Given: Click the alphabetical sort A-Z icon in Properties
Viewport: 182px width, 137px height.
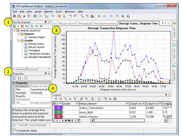Looking at the screenshot, I should (19, 78).
